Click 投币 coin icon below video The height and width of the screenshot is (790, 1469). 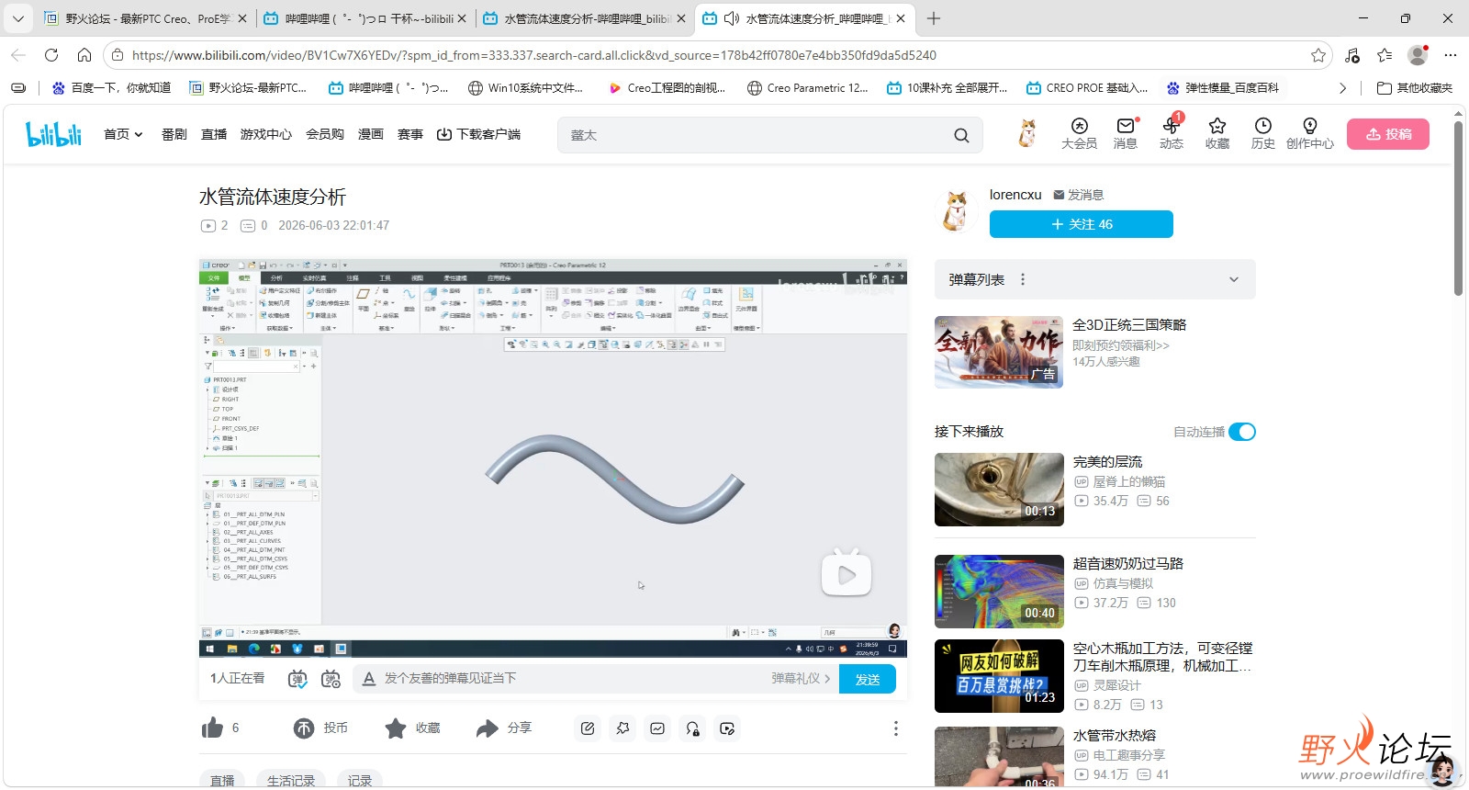tap(304, 728)
